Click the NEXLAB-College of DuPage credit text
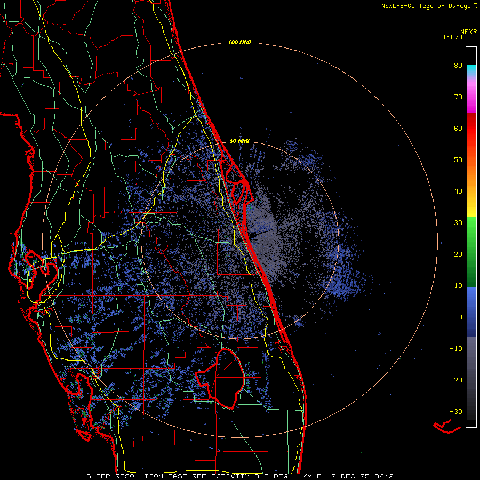The image size is (480, 480). coord(429,6)
